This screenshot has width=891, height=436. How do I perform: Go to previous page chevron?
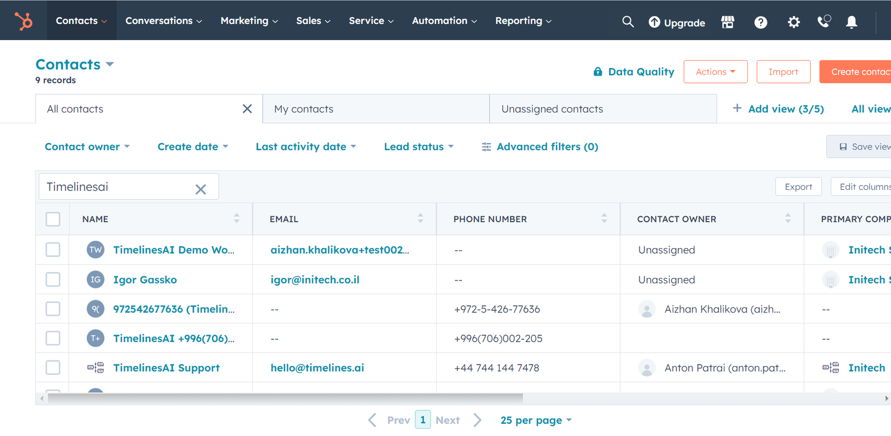coord(373,420)
